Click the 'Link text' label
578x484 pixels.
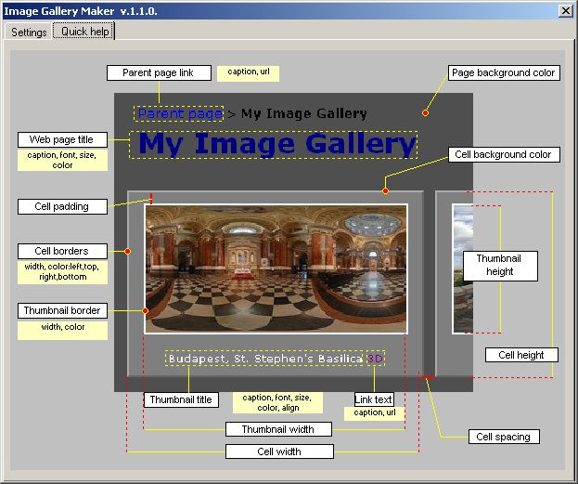pyautogui.click(x=374, y=399)
